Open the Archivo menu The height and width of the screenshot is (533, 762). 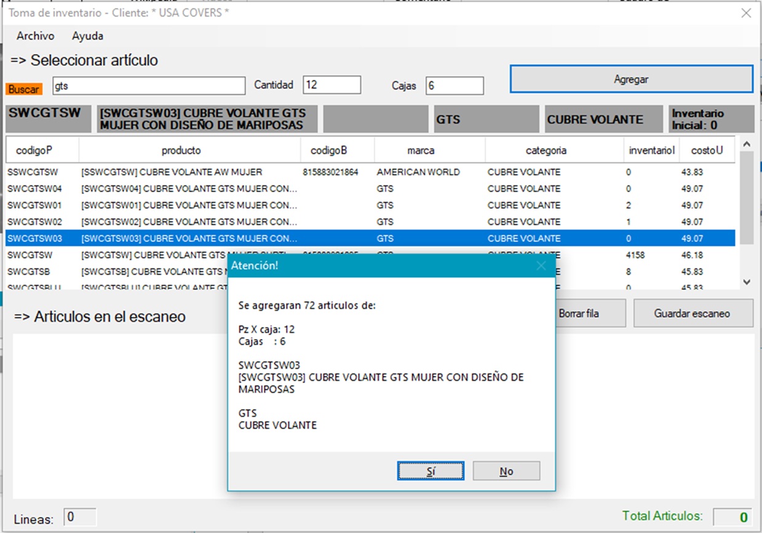click(35, 36)
